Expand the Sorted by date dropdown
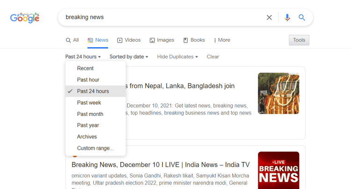The image size is (351, 189). tap(129, 57)
